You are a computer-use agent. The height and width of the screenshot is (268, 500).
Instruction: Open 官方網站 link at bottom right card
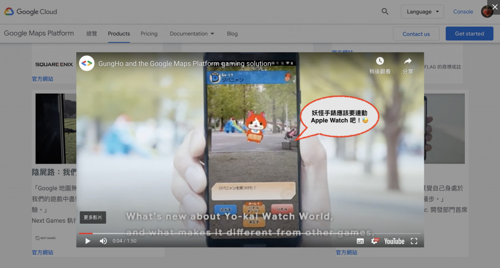pos(346,252)
